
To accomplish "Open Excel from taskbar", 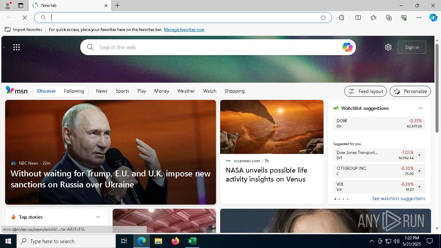I will tap(192, 241).
